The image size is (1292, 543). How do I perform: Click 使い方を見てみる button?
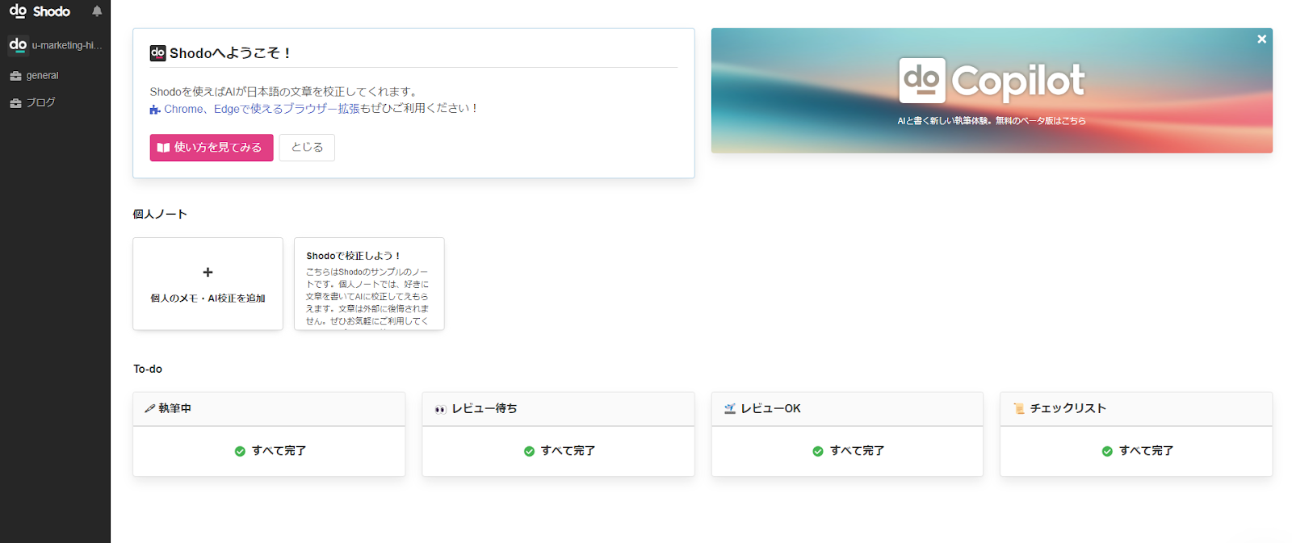(212, 148)
